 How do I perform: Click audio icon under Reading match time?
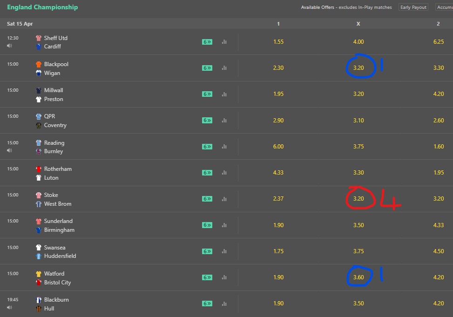click(x=9, y=151)
